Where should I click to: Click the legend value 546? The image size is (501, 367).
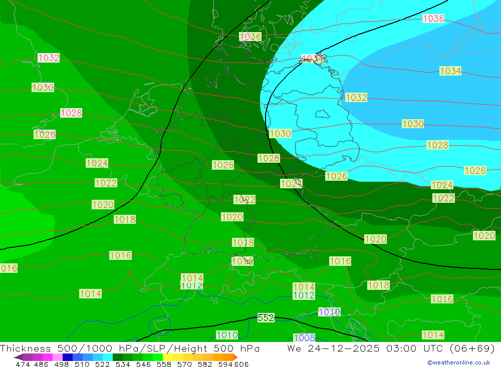(143, 364)
